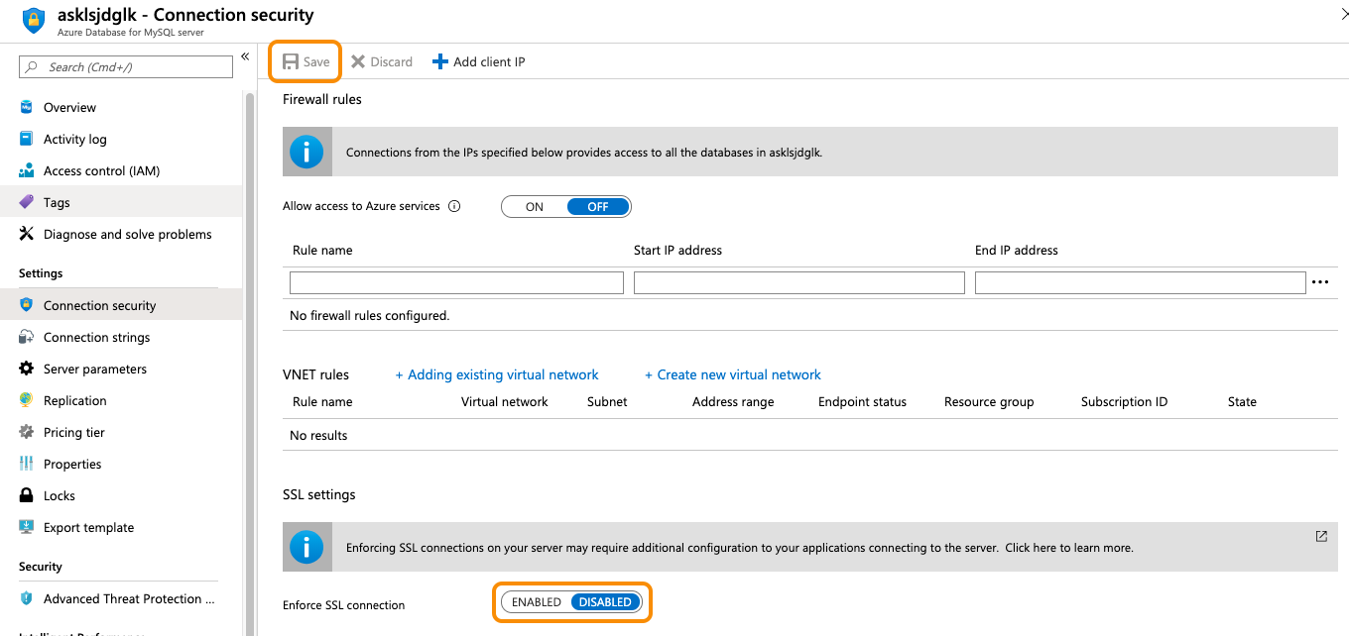Click the blue info icon in Firewall rules banner

(307, 152)
